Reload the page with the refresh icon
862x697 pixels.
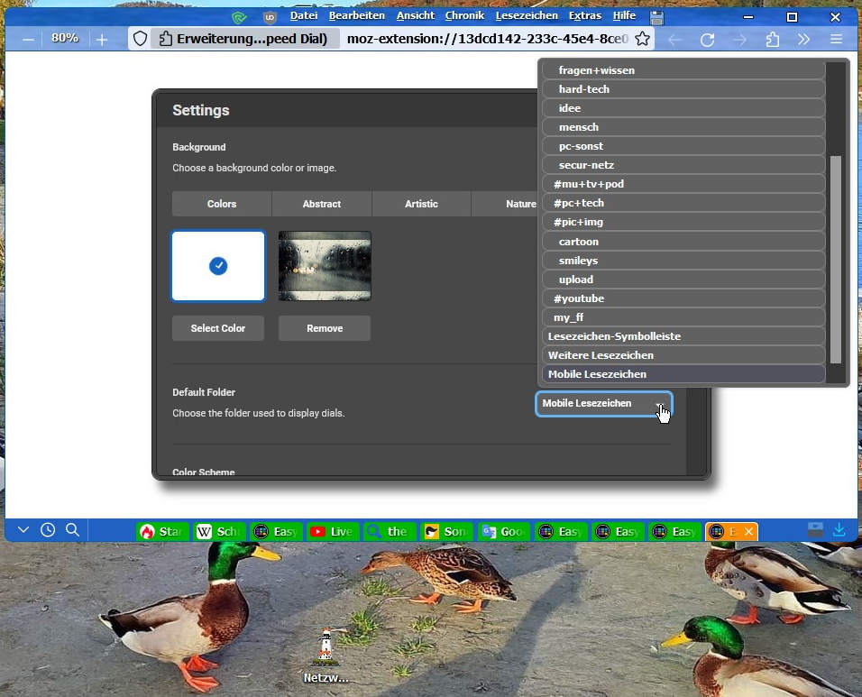pyautogui.click(x=707, y=40)
